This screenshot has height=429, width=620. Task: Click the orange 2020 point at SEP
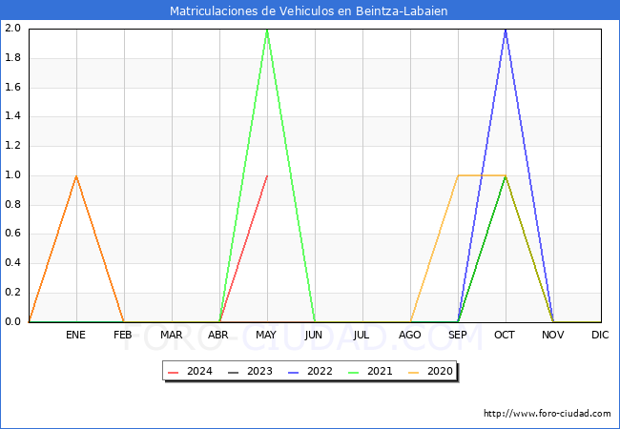click(x=458, y=175)
